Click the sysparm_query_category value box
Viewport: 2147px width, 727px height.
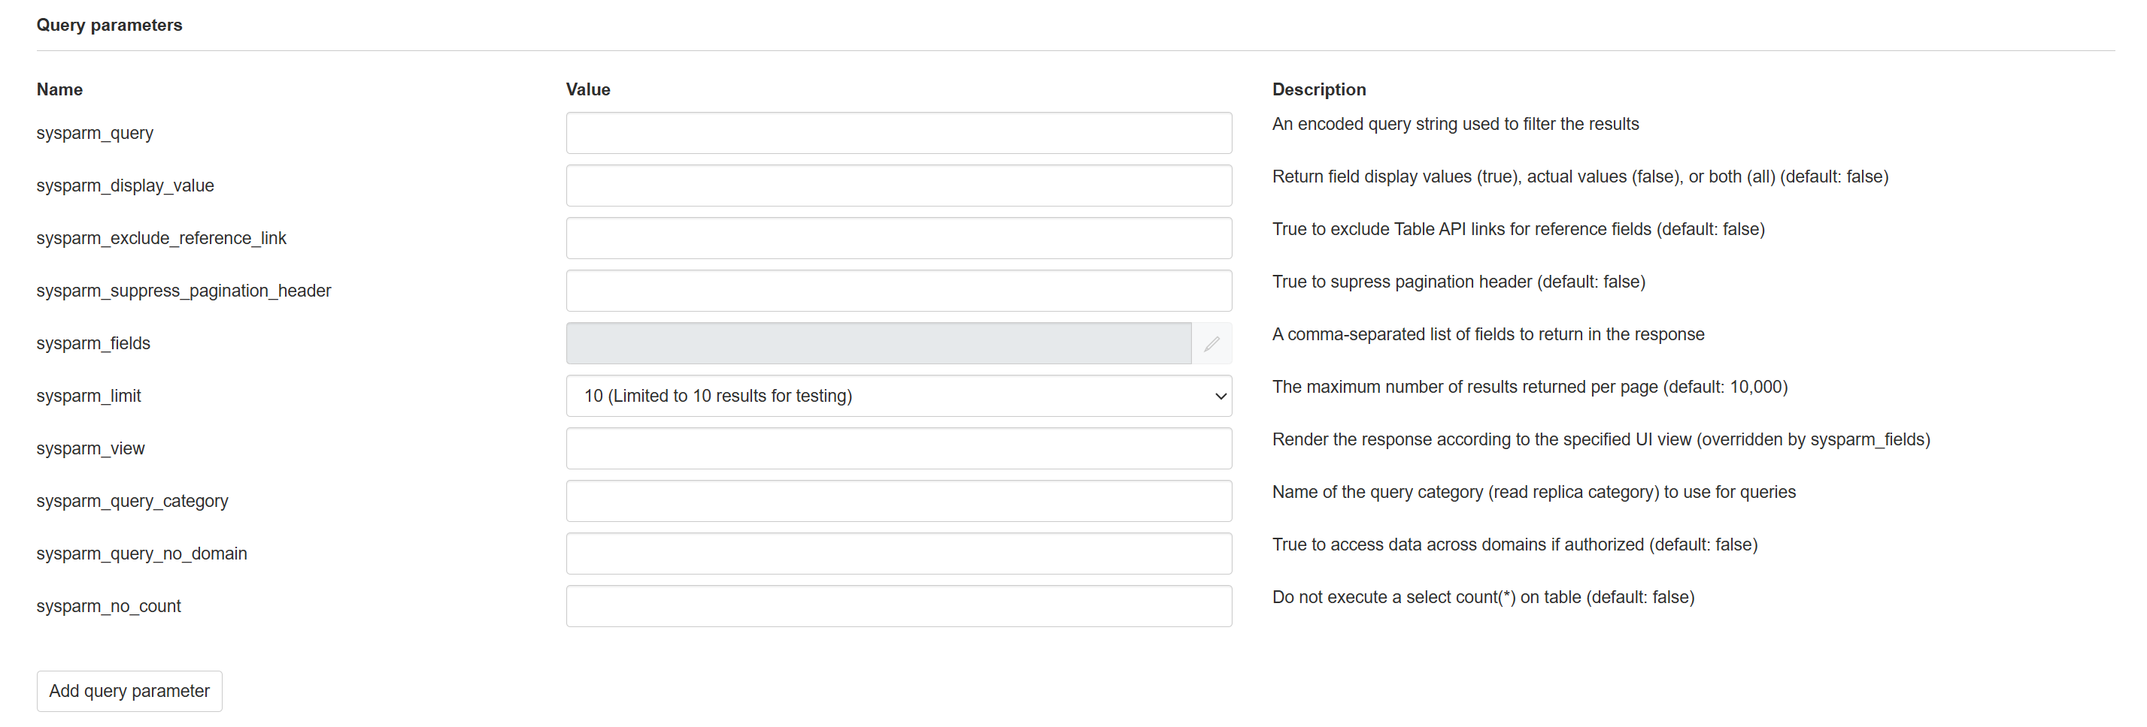(x=898, y=502)
